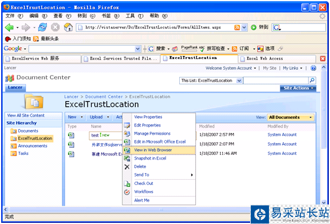Select ExcelTrustLocation in Site Hierarchy
330x224 pixels.
click(x=35, y=138)
